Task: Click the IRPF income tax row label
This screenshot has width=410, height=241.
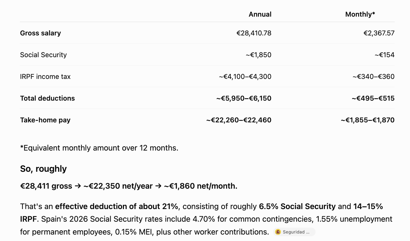Action: pyautogui.click(x=45, y=76)
